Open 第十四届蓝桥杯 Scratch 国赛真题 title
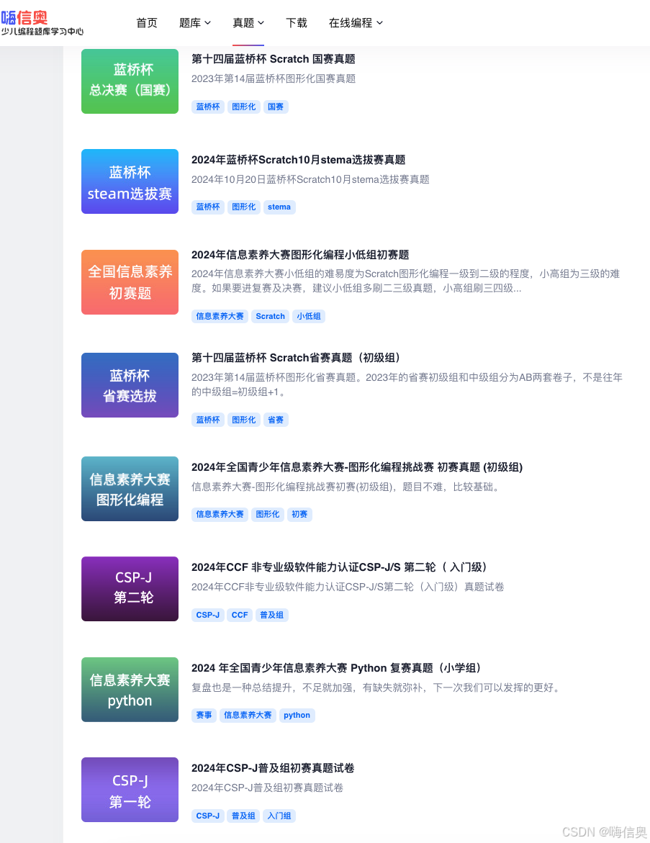Image resolution: width=650 pixels, height=843 pixels. tap(273, 59)
